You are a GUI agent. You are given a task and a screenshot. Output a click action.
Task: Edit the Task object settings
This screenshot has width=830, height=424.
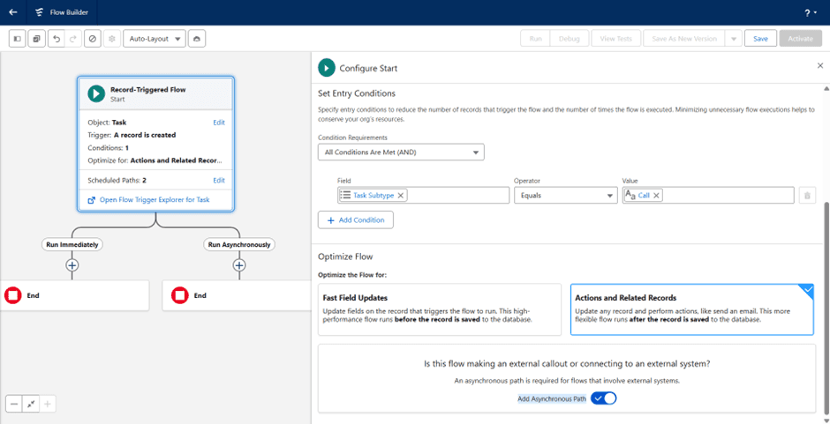[x=219, y=123]
